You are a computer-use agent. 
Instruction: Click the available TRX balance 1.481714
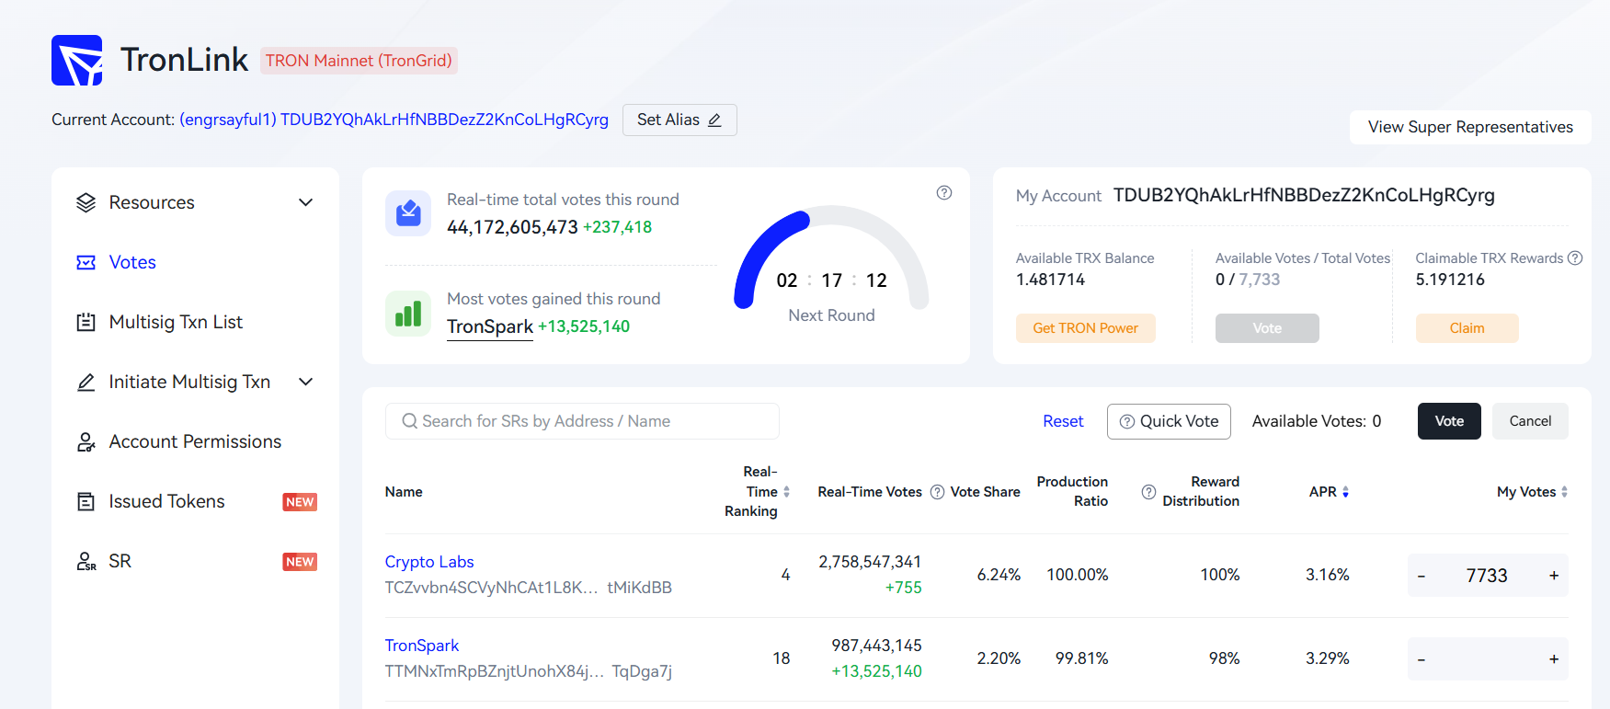point(1050,280)
